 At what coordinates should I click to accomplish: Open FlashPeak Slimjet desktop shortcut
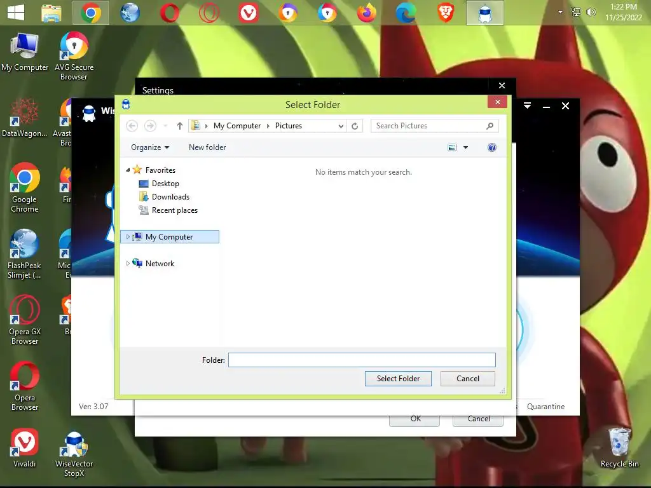coord(24,254)
